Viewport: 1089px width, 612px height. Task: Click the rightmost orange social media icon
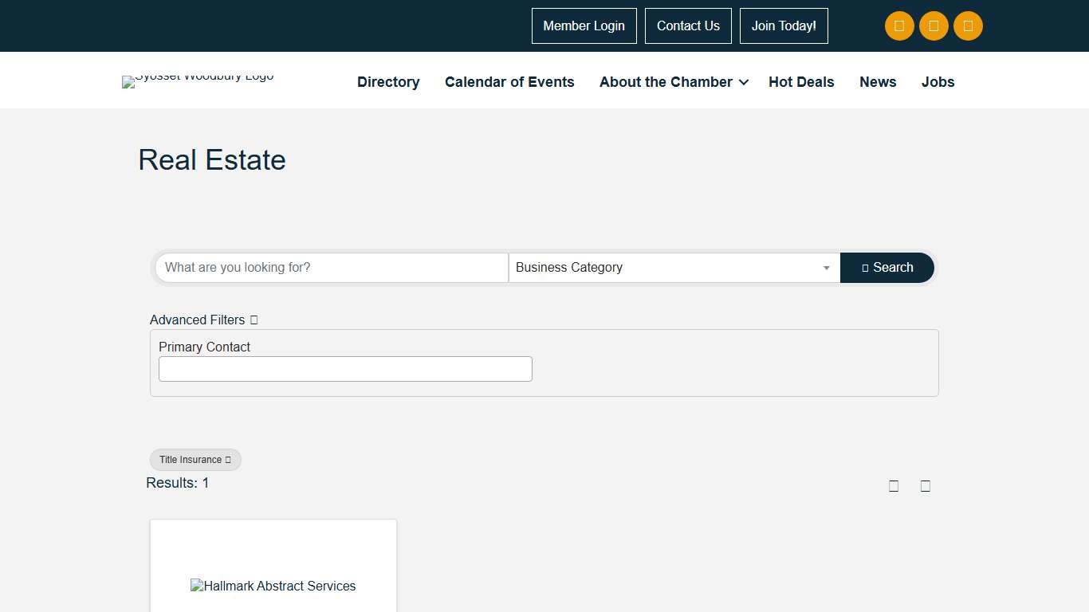968,26
